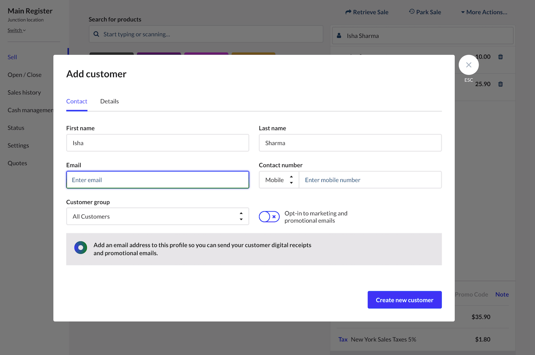Select the Contact tab
535x355 pixels.
[77, 101]
